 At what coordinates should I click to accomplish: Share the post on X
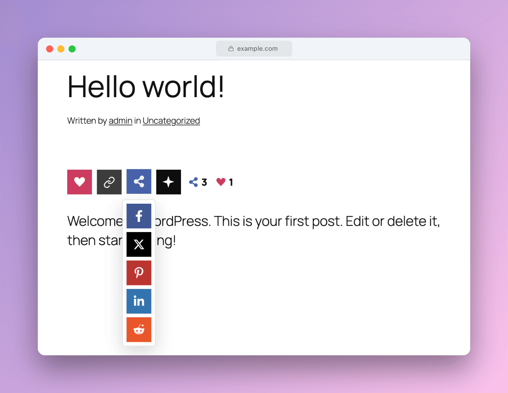tap(139, 244)
